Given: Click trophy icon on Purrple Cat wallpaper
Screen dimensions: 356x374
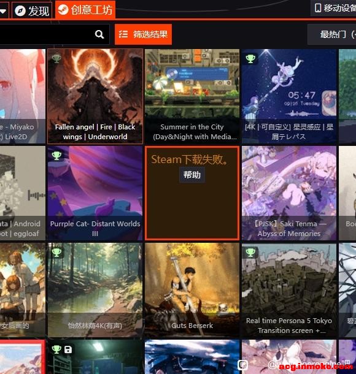Looking at the screenshot, I should click(56, 156).
